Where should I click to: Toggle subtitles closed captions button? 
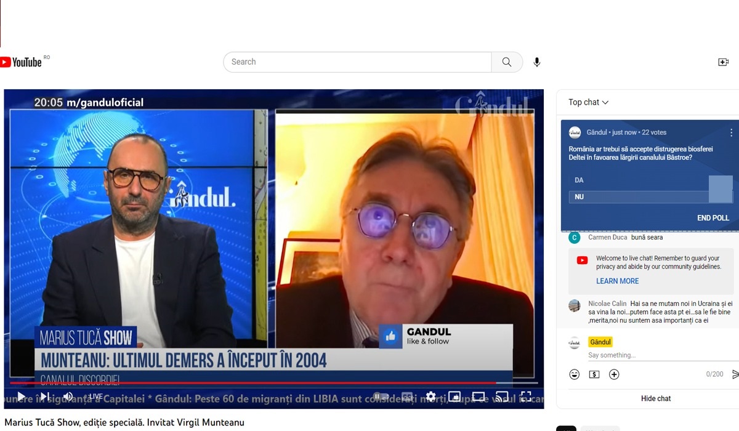(407, 397)
